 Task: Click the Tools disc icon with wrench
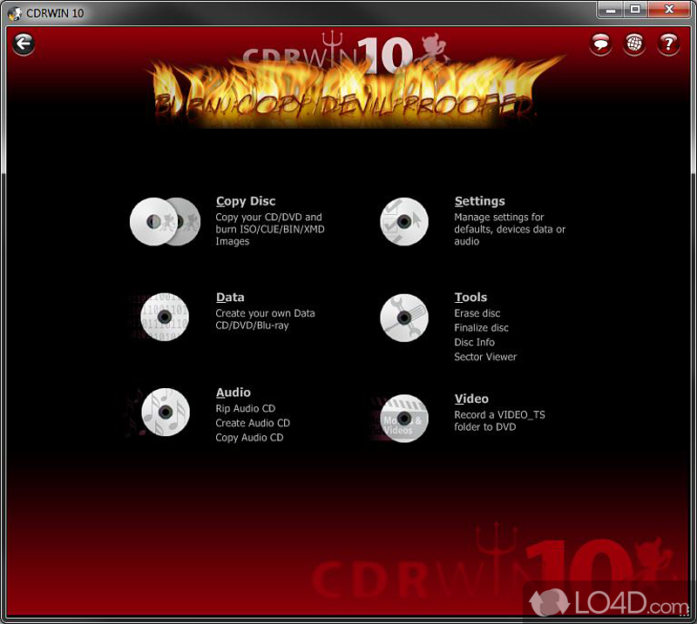click(x=404, y=318)
